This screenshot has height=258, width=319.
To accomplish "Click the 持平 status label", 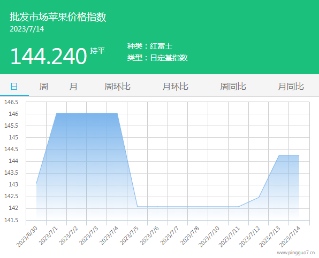I will tap(97, 51).
